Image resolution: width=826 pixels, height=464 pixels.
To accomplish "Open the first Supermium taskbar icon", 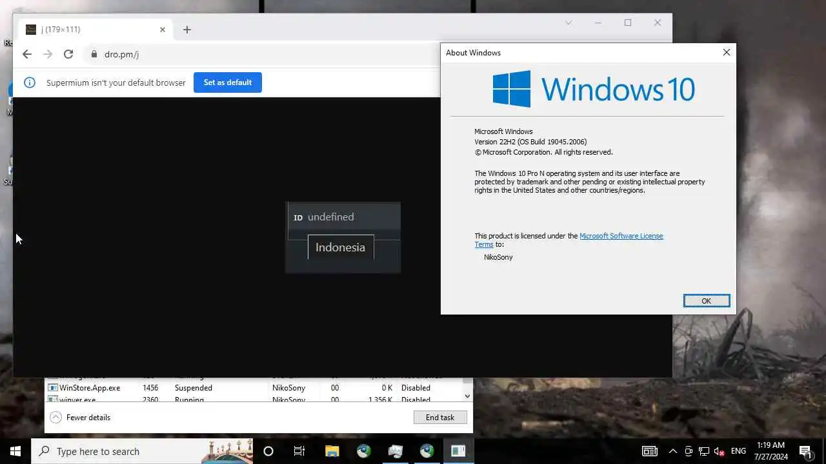I will click(364, 451).
